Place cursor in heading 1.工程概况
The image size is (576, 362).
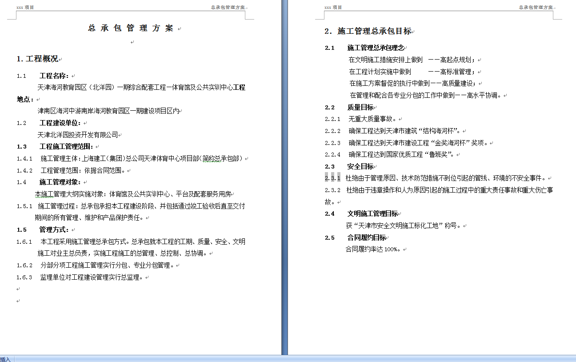point(37,59)
